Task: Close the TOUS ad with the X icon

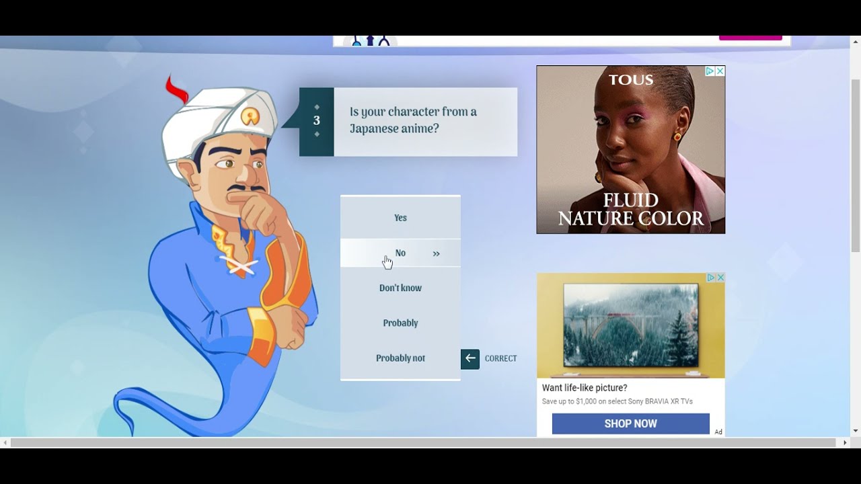Action: (x=720, y=71)
